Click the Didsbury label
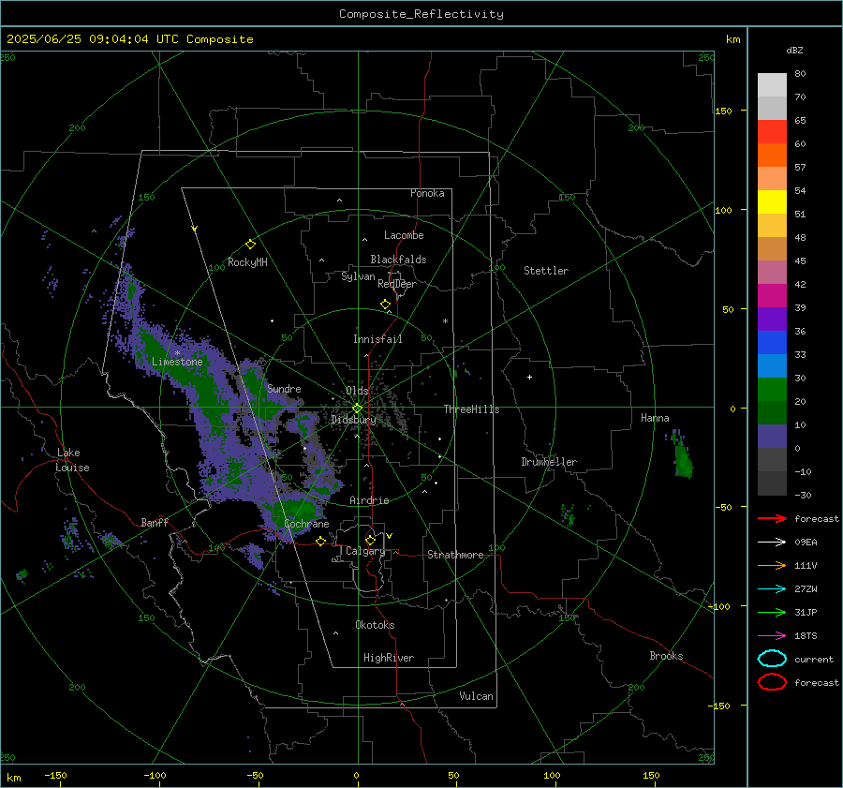Image resolution: width=843 pixels, height=788 pixels. 353,420
